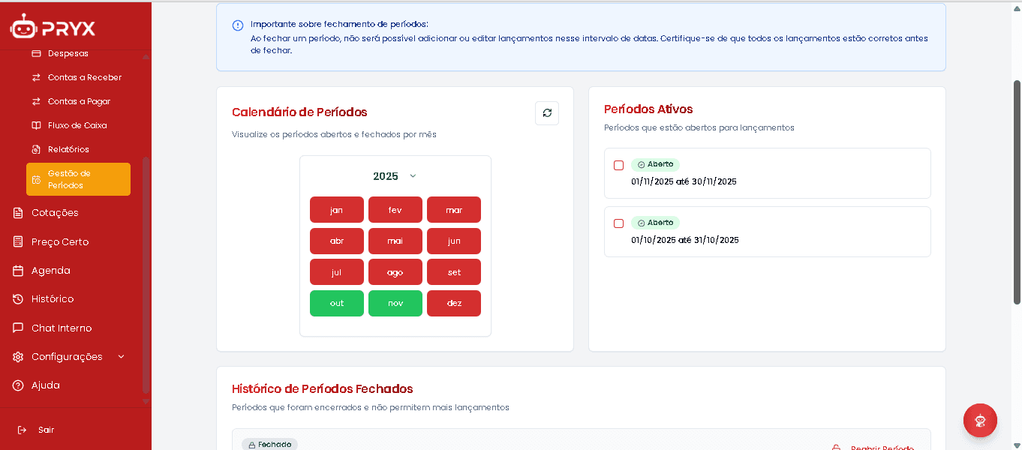The width and height of the screenshot is (1022, 450).
Task: Select the nov month button
Action: coord(395,303)
